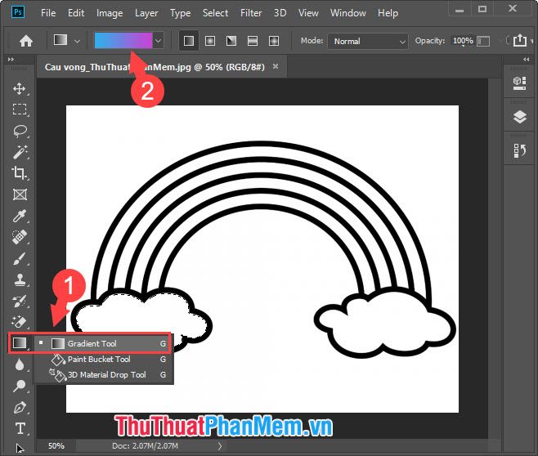Open the Opacity dropdown arrow
The width and height of the screenshot is (538, 456).
click(x=481, y=41)
